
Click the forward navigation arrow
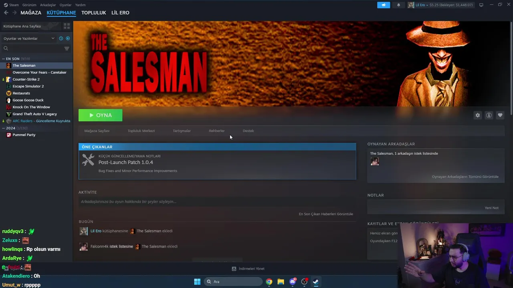[14, 13]
